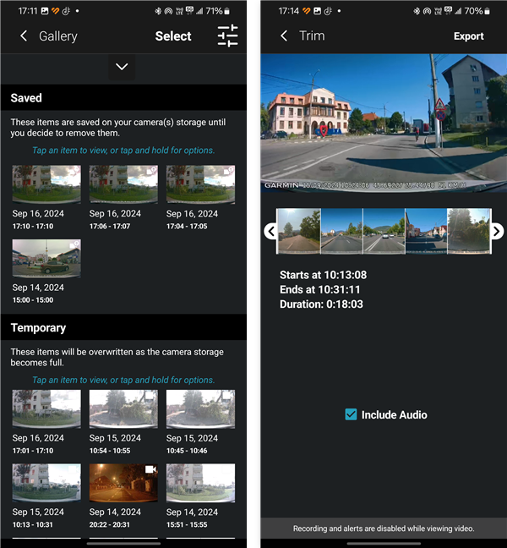Open temporary clip Sep 14 15:51 - 15:55
Image resolution: width=507 pixels, height=548 pixels.
pyautogui.click(x=200, y=483)
